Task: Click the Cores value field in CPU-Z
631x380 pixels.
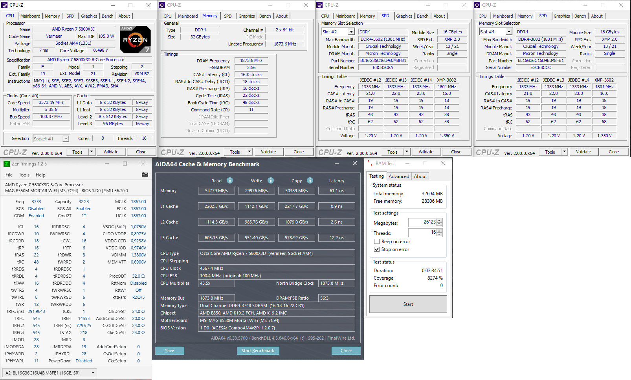Action: pos(103,138)
